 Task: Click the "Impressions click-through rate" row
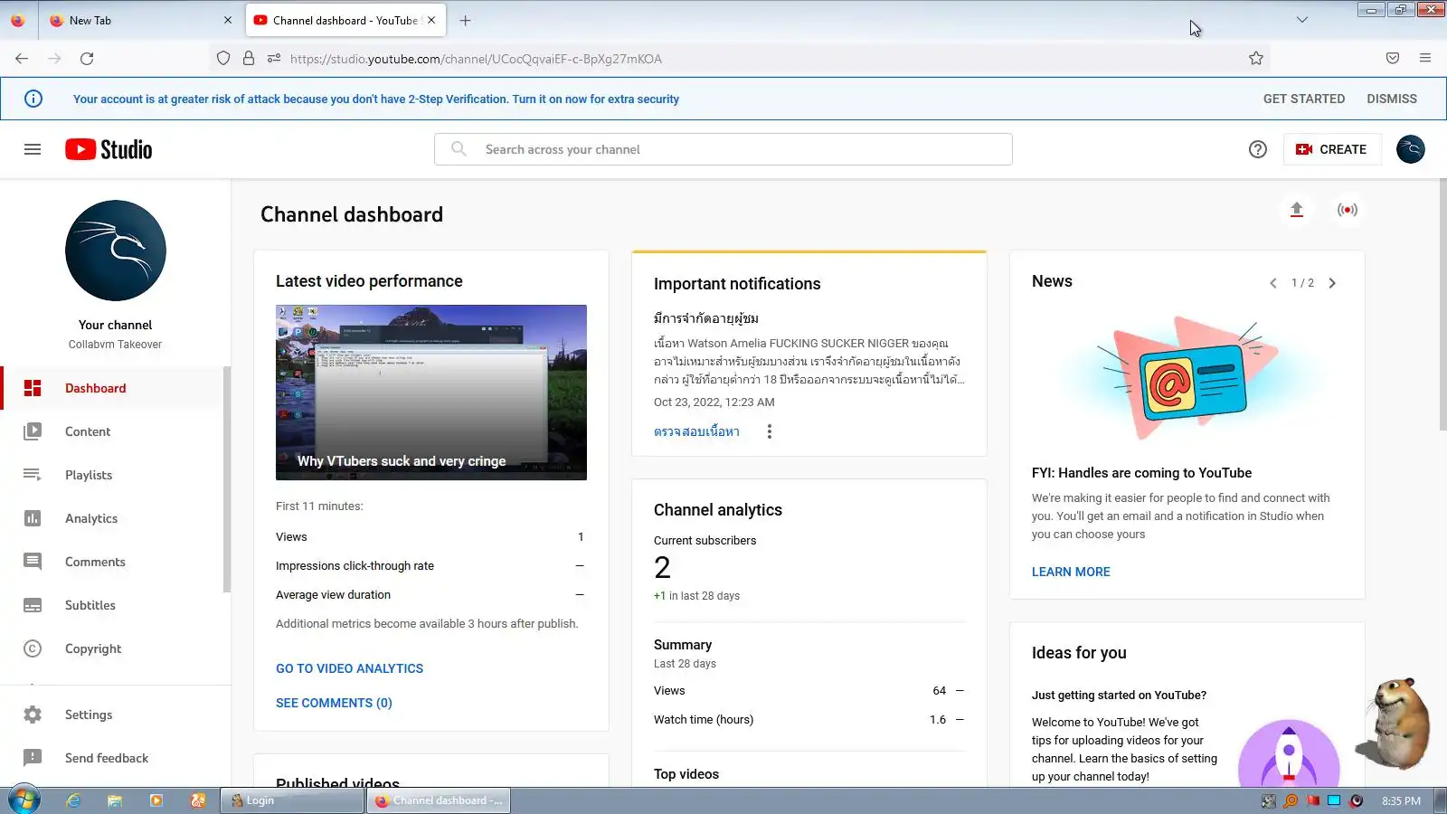coord(430,565)
